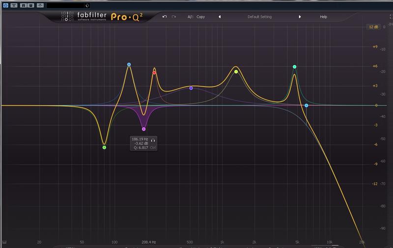Go to the next preset with the right arrow
Image resolution: width=393 pixels, height=248 pixels.
pos(300,17)
